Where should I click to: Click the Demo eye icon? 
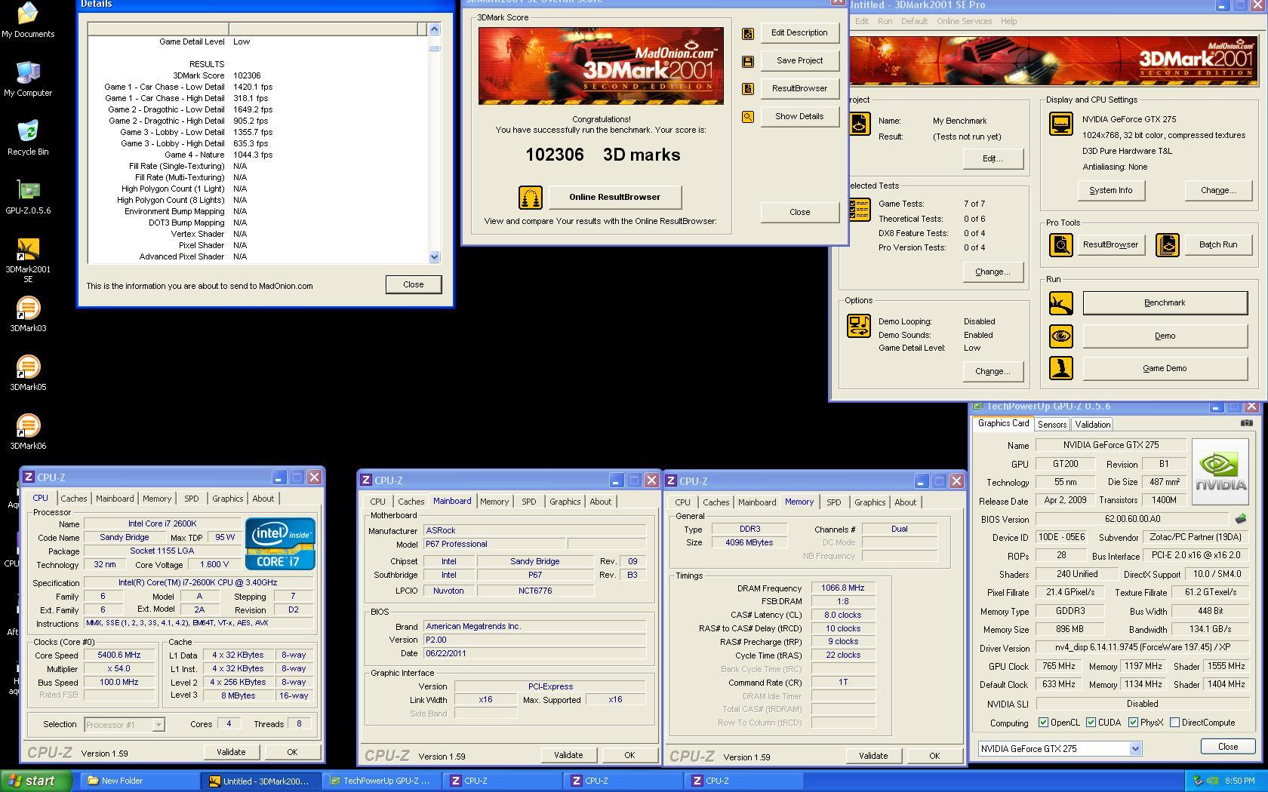pos(1061,336)
